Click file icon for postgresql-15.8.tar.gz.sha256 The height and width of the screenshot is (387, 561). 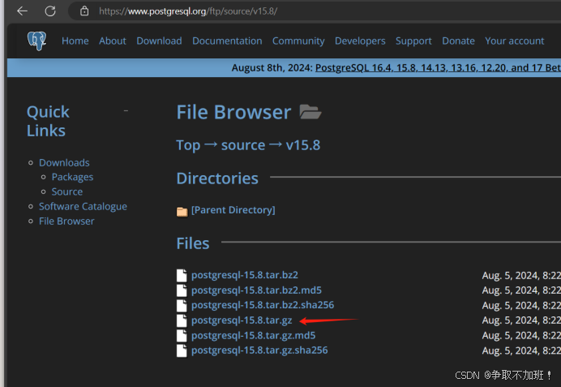(x=182, y=350)
